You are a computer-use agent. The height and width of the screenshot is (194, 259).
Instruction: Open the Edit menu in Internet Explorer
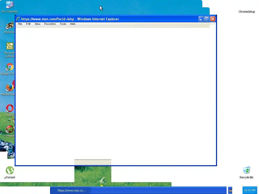[x=28, y=24]
